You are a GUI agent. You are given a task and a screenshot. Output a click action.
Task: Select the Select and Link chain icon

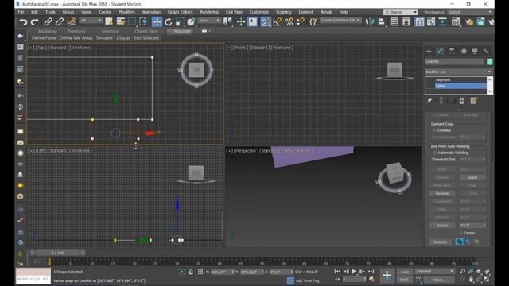[48, 22]
